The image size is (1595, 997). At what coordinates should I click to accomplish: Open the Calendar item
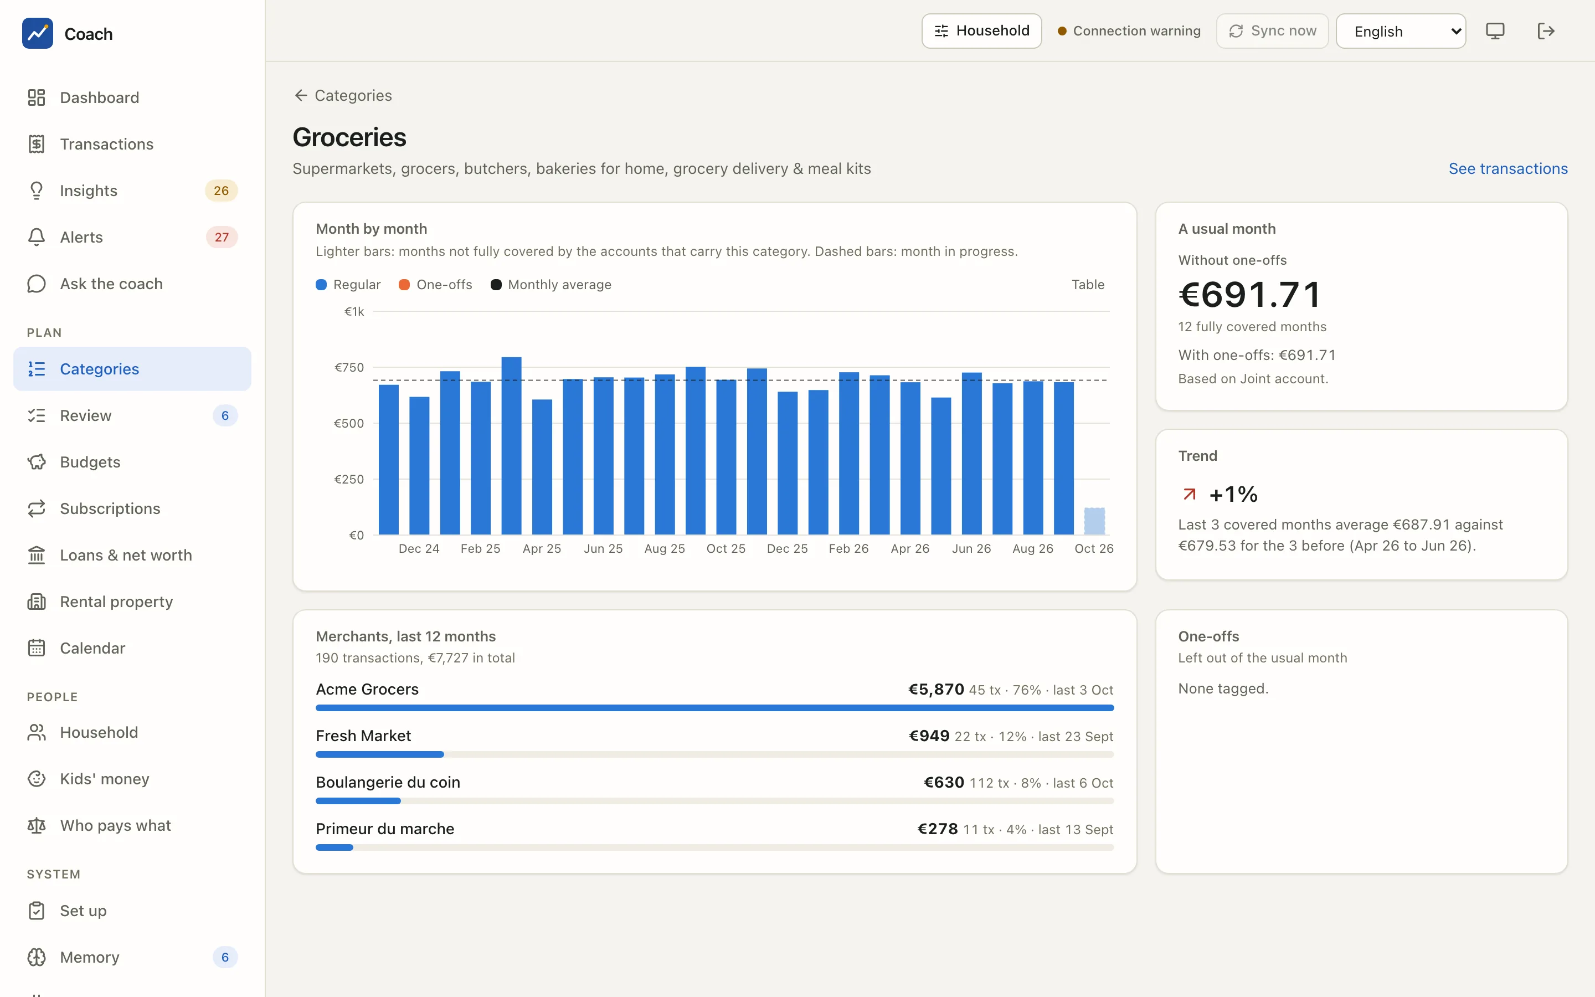pyautogui.click(x=132, y=648)
